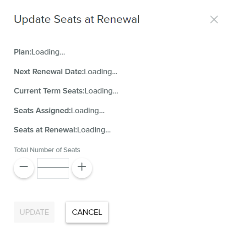Viewport: 234px width, 235px height.
Task: Click Loading value next to Current Term Seats
Action: coord(101,91)
